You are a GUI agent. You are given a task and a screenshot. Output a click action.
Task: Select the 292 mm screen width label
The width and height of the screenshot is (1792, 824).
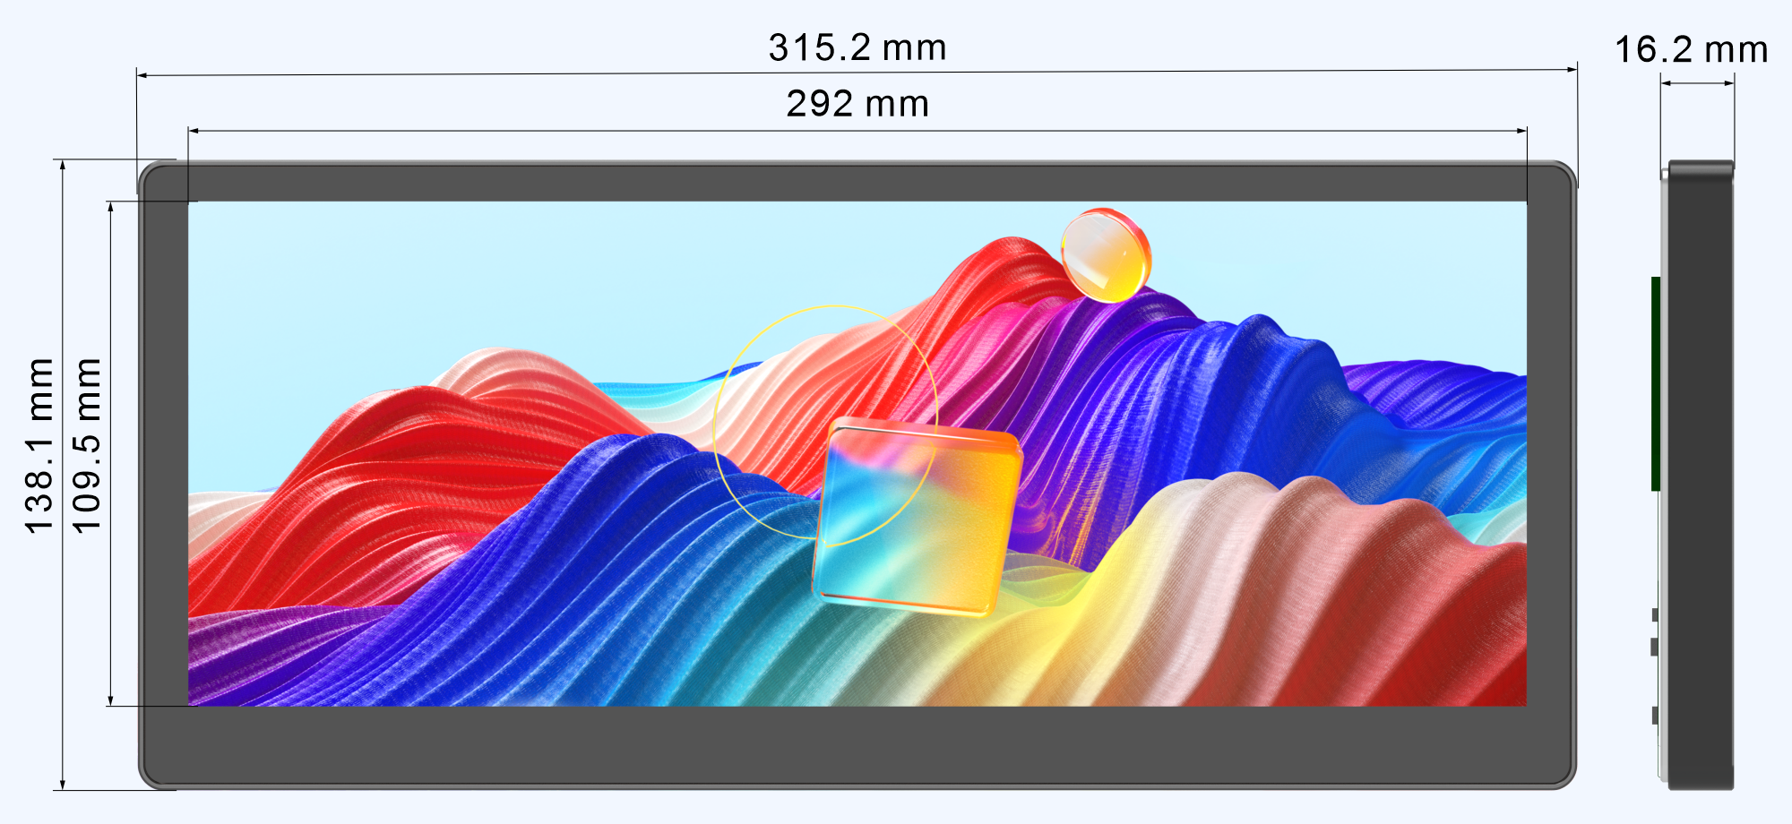(857, 104)
